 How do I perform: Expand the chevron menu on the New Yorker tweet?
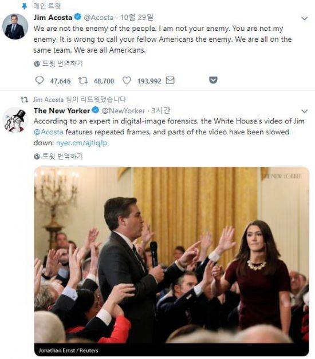pos(304,111)
